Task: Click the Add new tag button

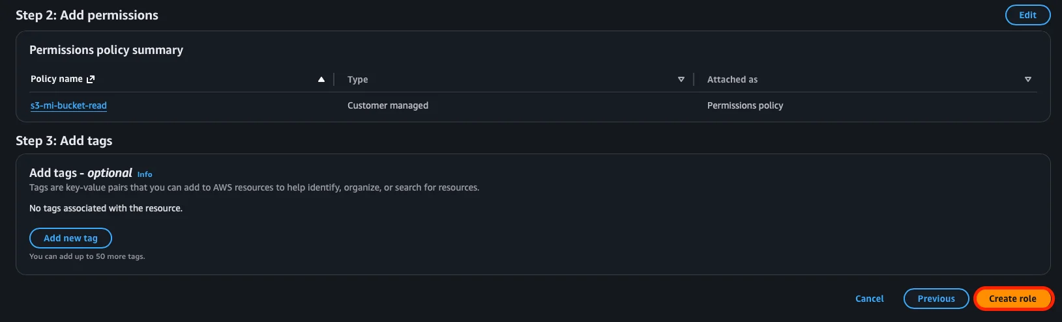Action: pyautogui.click(x=70, y=238)
